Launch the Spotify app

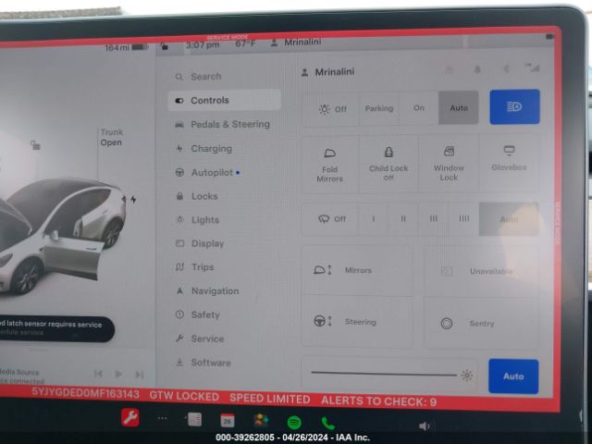pos(294,422)
